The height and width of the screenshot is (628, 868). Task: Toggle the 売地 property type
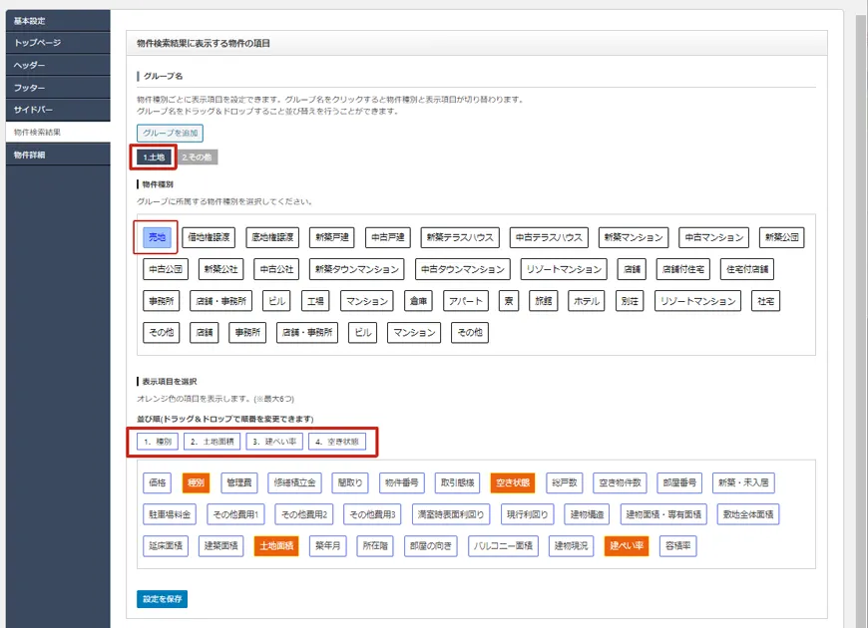(x=157, y=237)
